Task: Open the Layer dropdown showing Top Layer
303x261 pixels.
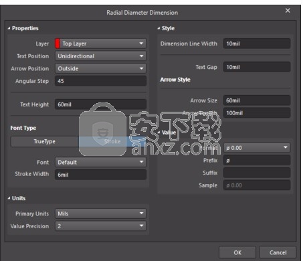Action: pyautogui.click(x=100, y=43)
